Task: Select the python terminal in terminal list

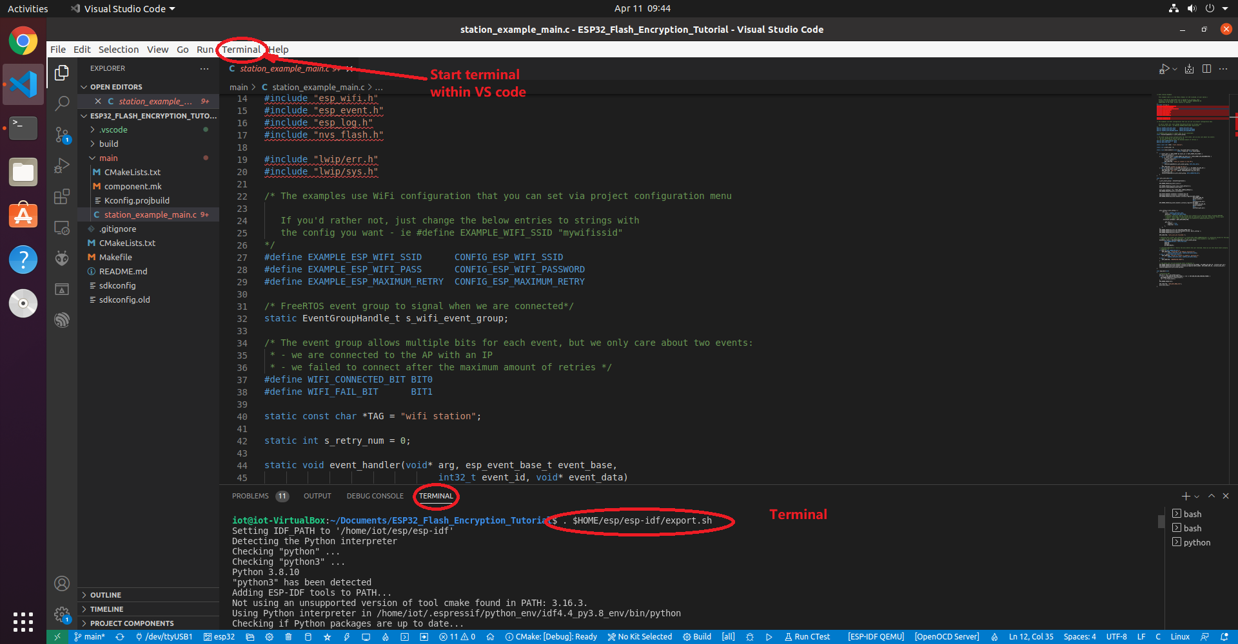Action: point(1198,542)
